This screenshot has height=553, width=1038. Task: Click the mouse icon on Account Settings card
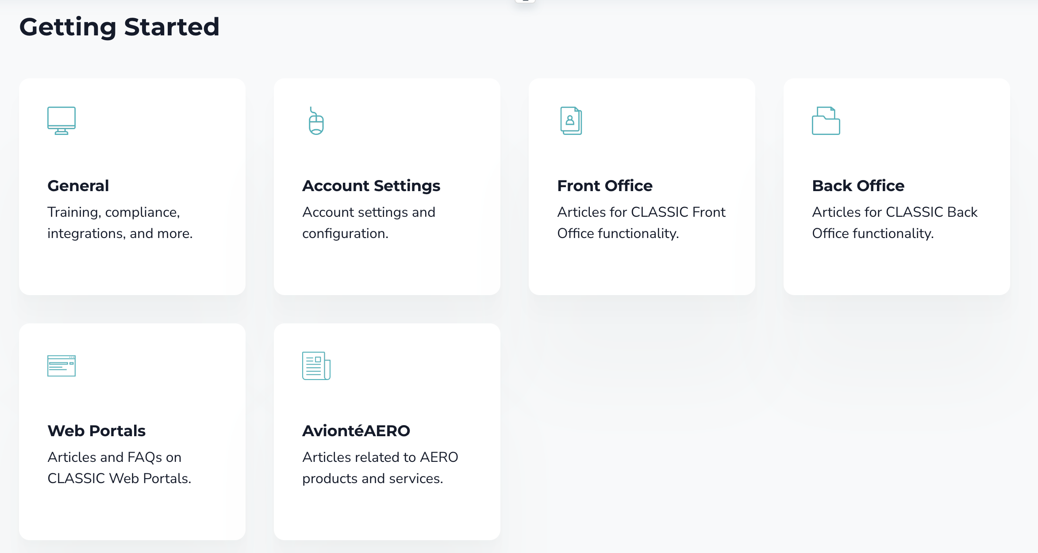316,120
